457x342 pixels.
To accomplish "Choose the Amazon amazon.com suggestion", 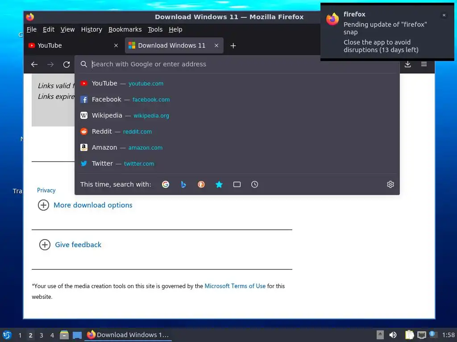I will pyautogui.click(x=237, y=147).
